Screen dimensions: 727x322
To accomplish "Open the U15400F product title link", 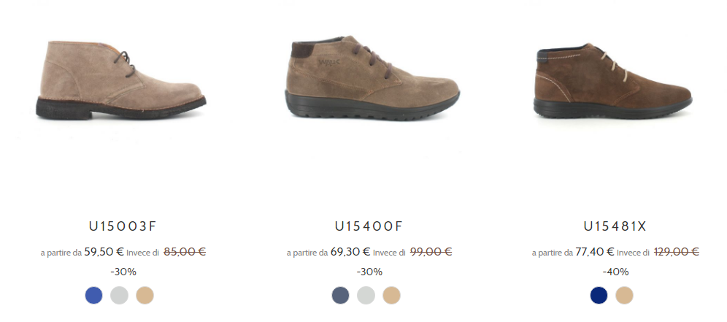I will click(369, 226).
